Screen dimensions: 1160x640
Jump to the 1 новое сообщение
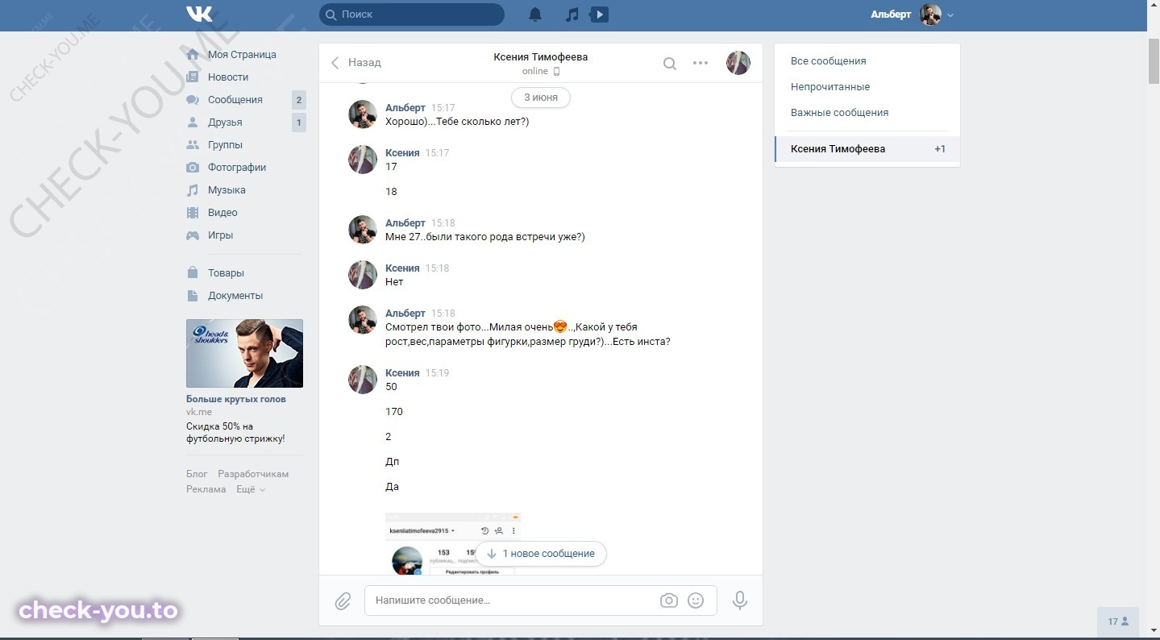pos(540,554)
